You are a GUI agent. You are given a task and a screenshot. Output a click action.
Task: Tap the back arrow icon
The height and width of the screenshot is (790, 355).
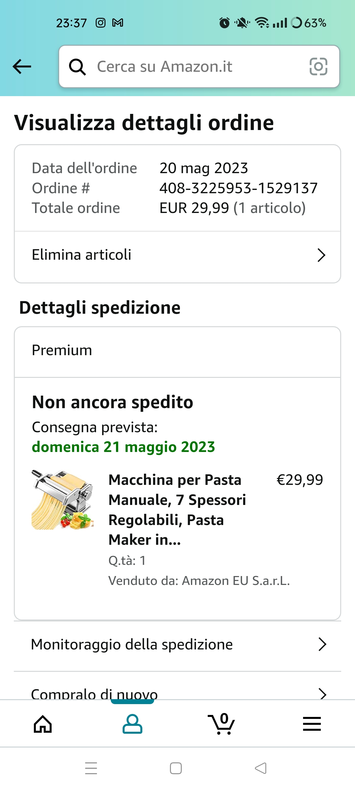(x=22, y=66)
